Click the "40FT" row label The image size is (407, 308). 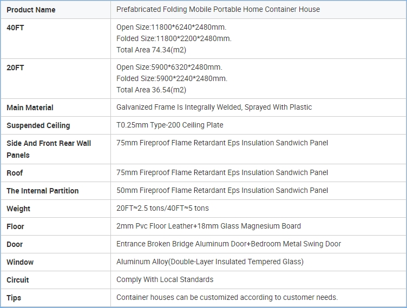coord(15,28)
